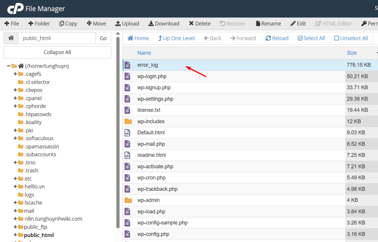Click the Restore toolbar button
The width and height of the screenshot is (378, 242).
[x=232, y=23]
